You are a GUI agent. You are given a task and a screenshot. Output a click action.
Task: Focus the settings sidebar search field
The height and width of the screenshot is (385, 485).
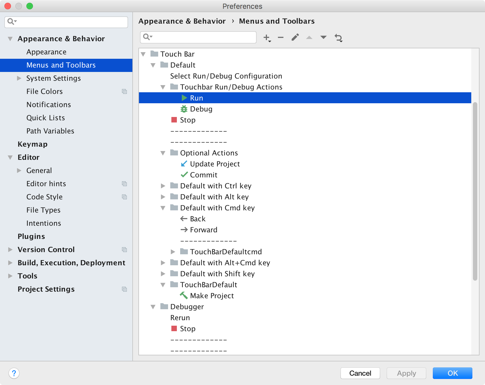tap(66, 22)
